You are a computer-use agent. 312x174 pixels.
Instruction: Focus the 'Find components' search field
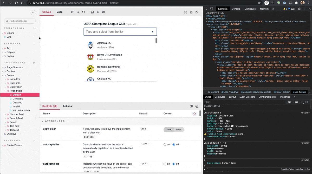pos(20,21)
